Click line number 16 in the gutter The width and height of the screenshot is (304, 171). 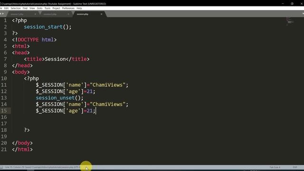4,117
